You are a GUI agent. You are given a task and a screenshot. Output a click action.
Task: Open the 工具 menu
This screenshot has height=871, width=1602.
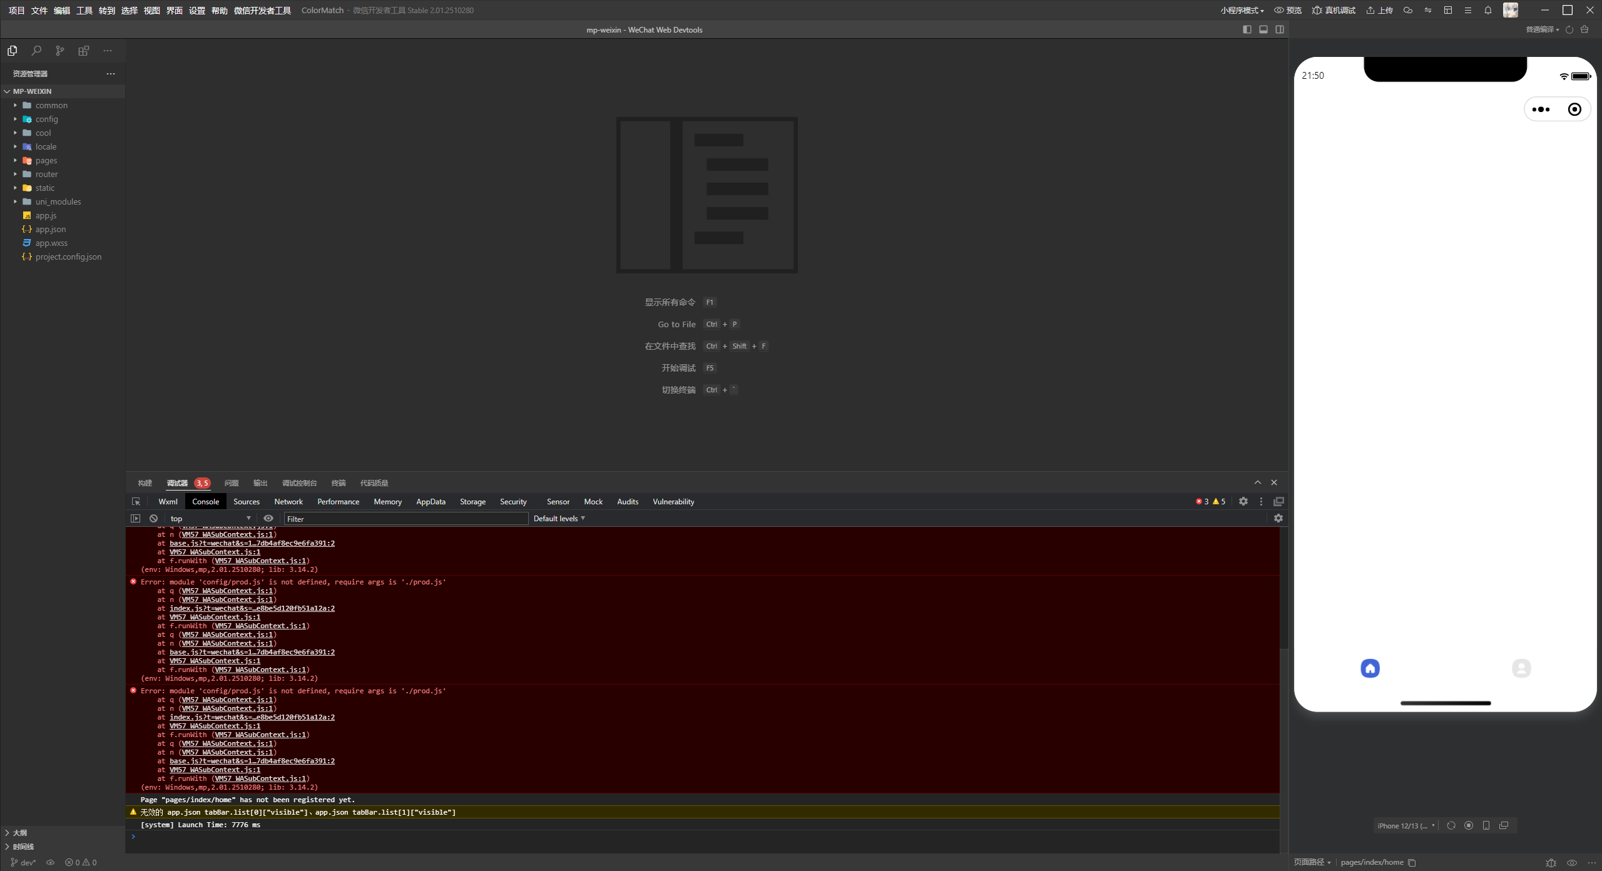click(x=84, y=10)
